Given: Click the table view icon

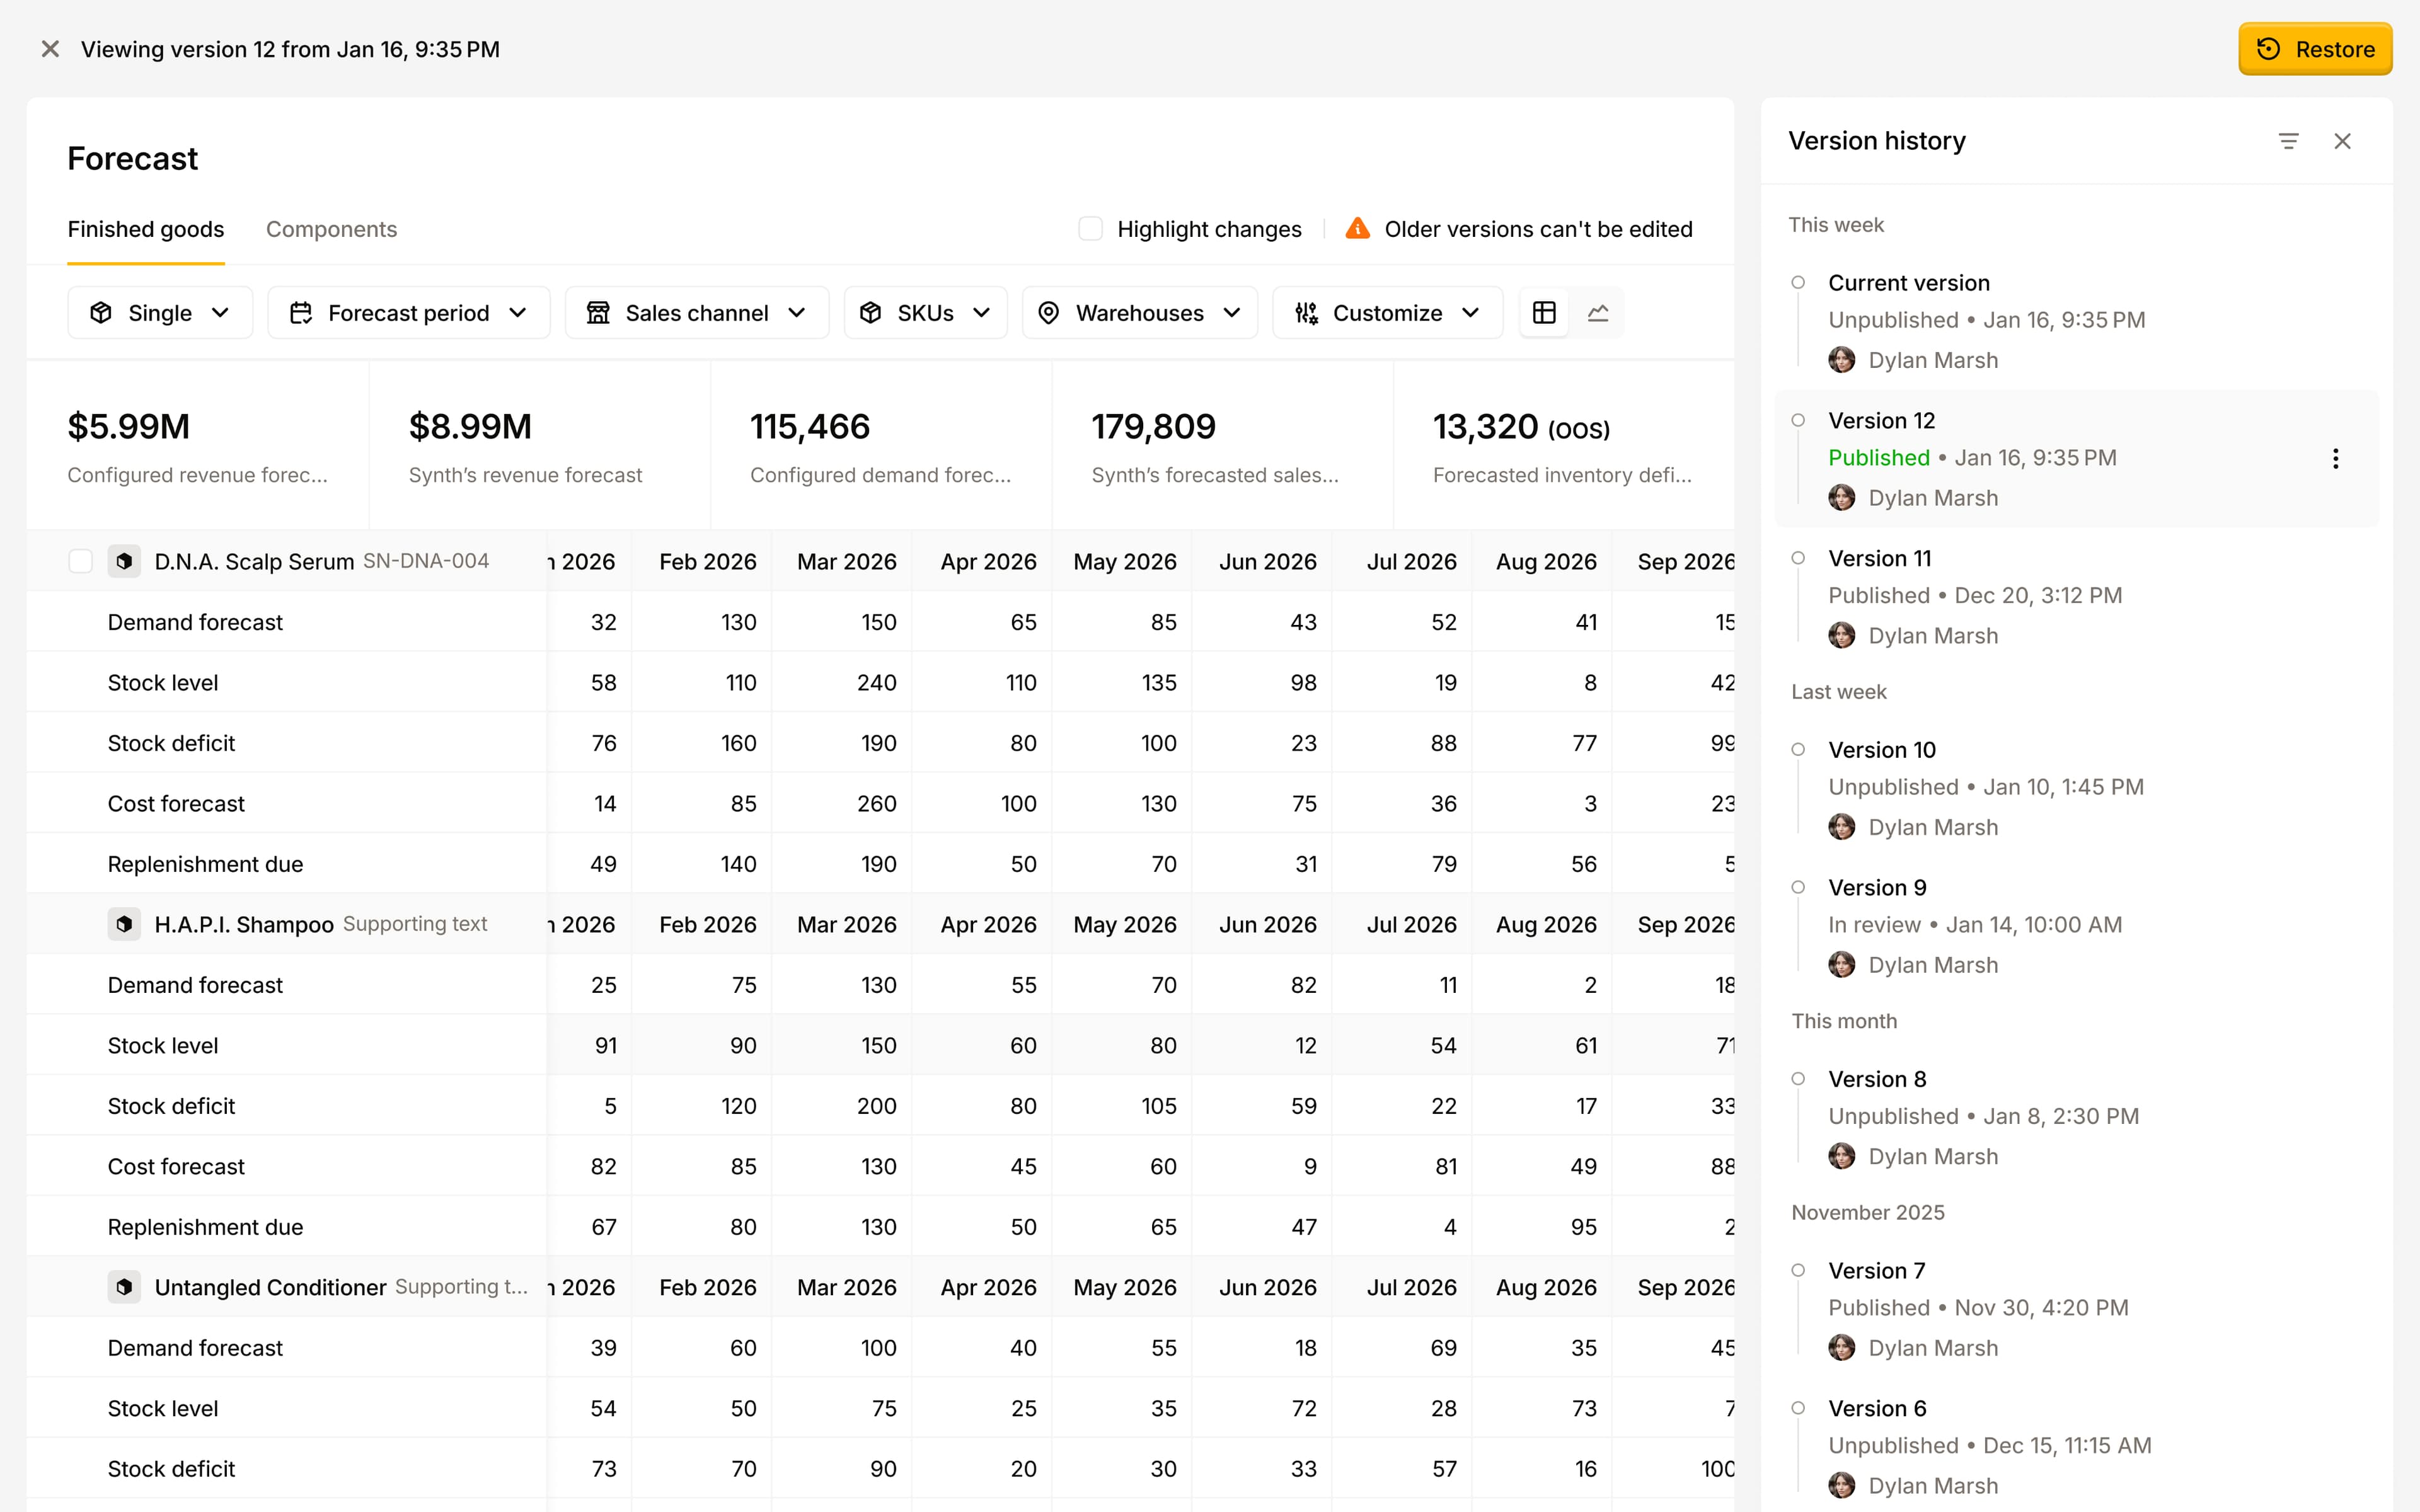Looking at the screenshot, I should point(1543,313).
